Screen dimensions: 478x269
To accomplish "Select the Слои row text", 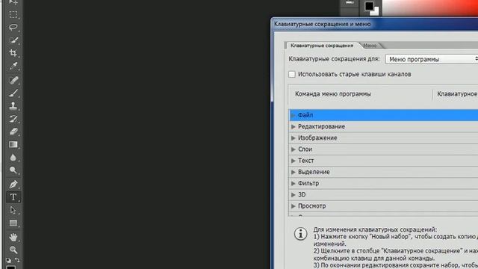I will [305, 149].
